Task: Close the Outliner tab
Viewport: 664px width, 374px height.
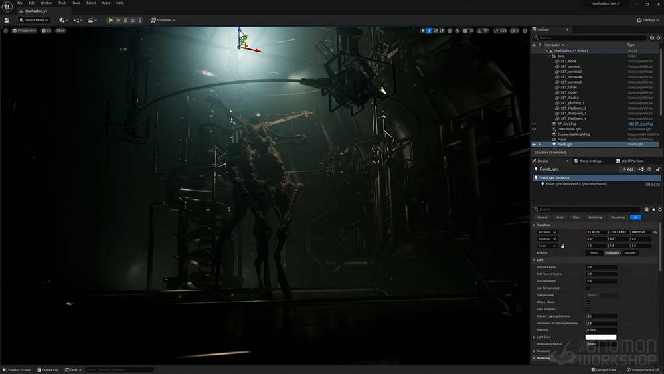Action: [568, 30]
